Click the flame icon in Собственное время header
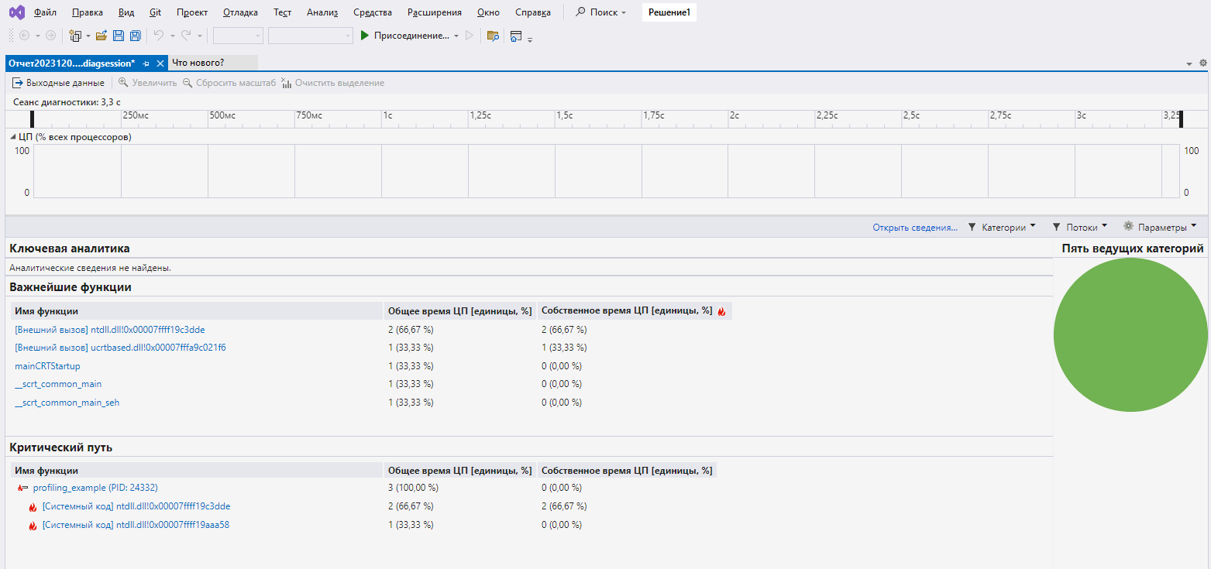The image size is (1211, 569). (x=721, y=311)
